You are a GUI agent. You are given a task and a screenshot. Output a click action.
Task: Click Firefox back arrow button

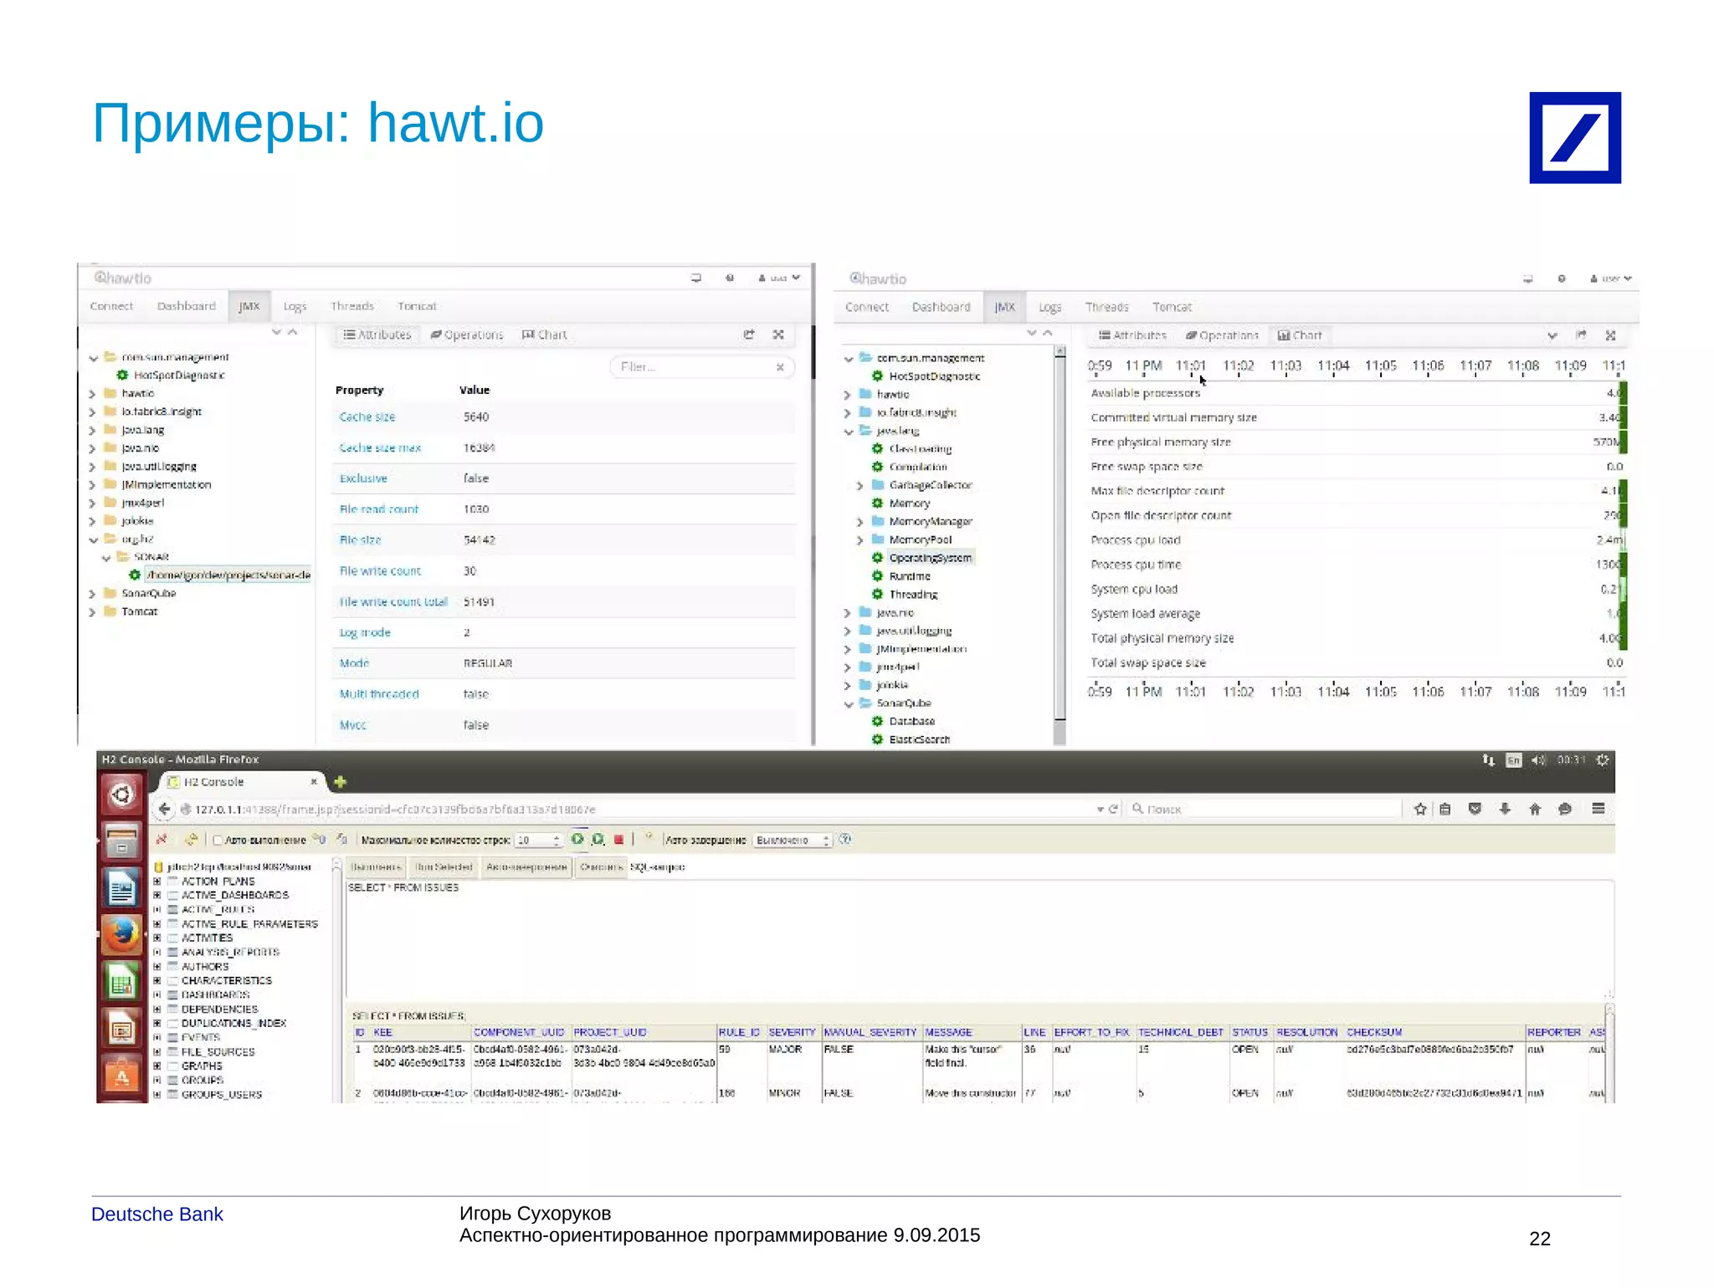[x=165, y=809]
